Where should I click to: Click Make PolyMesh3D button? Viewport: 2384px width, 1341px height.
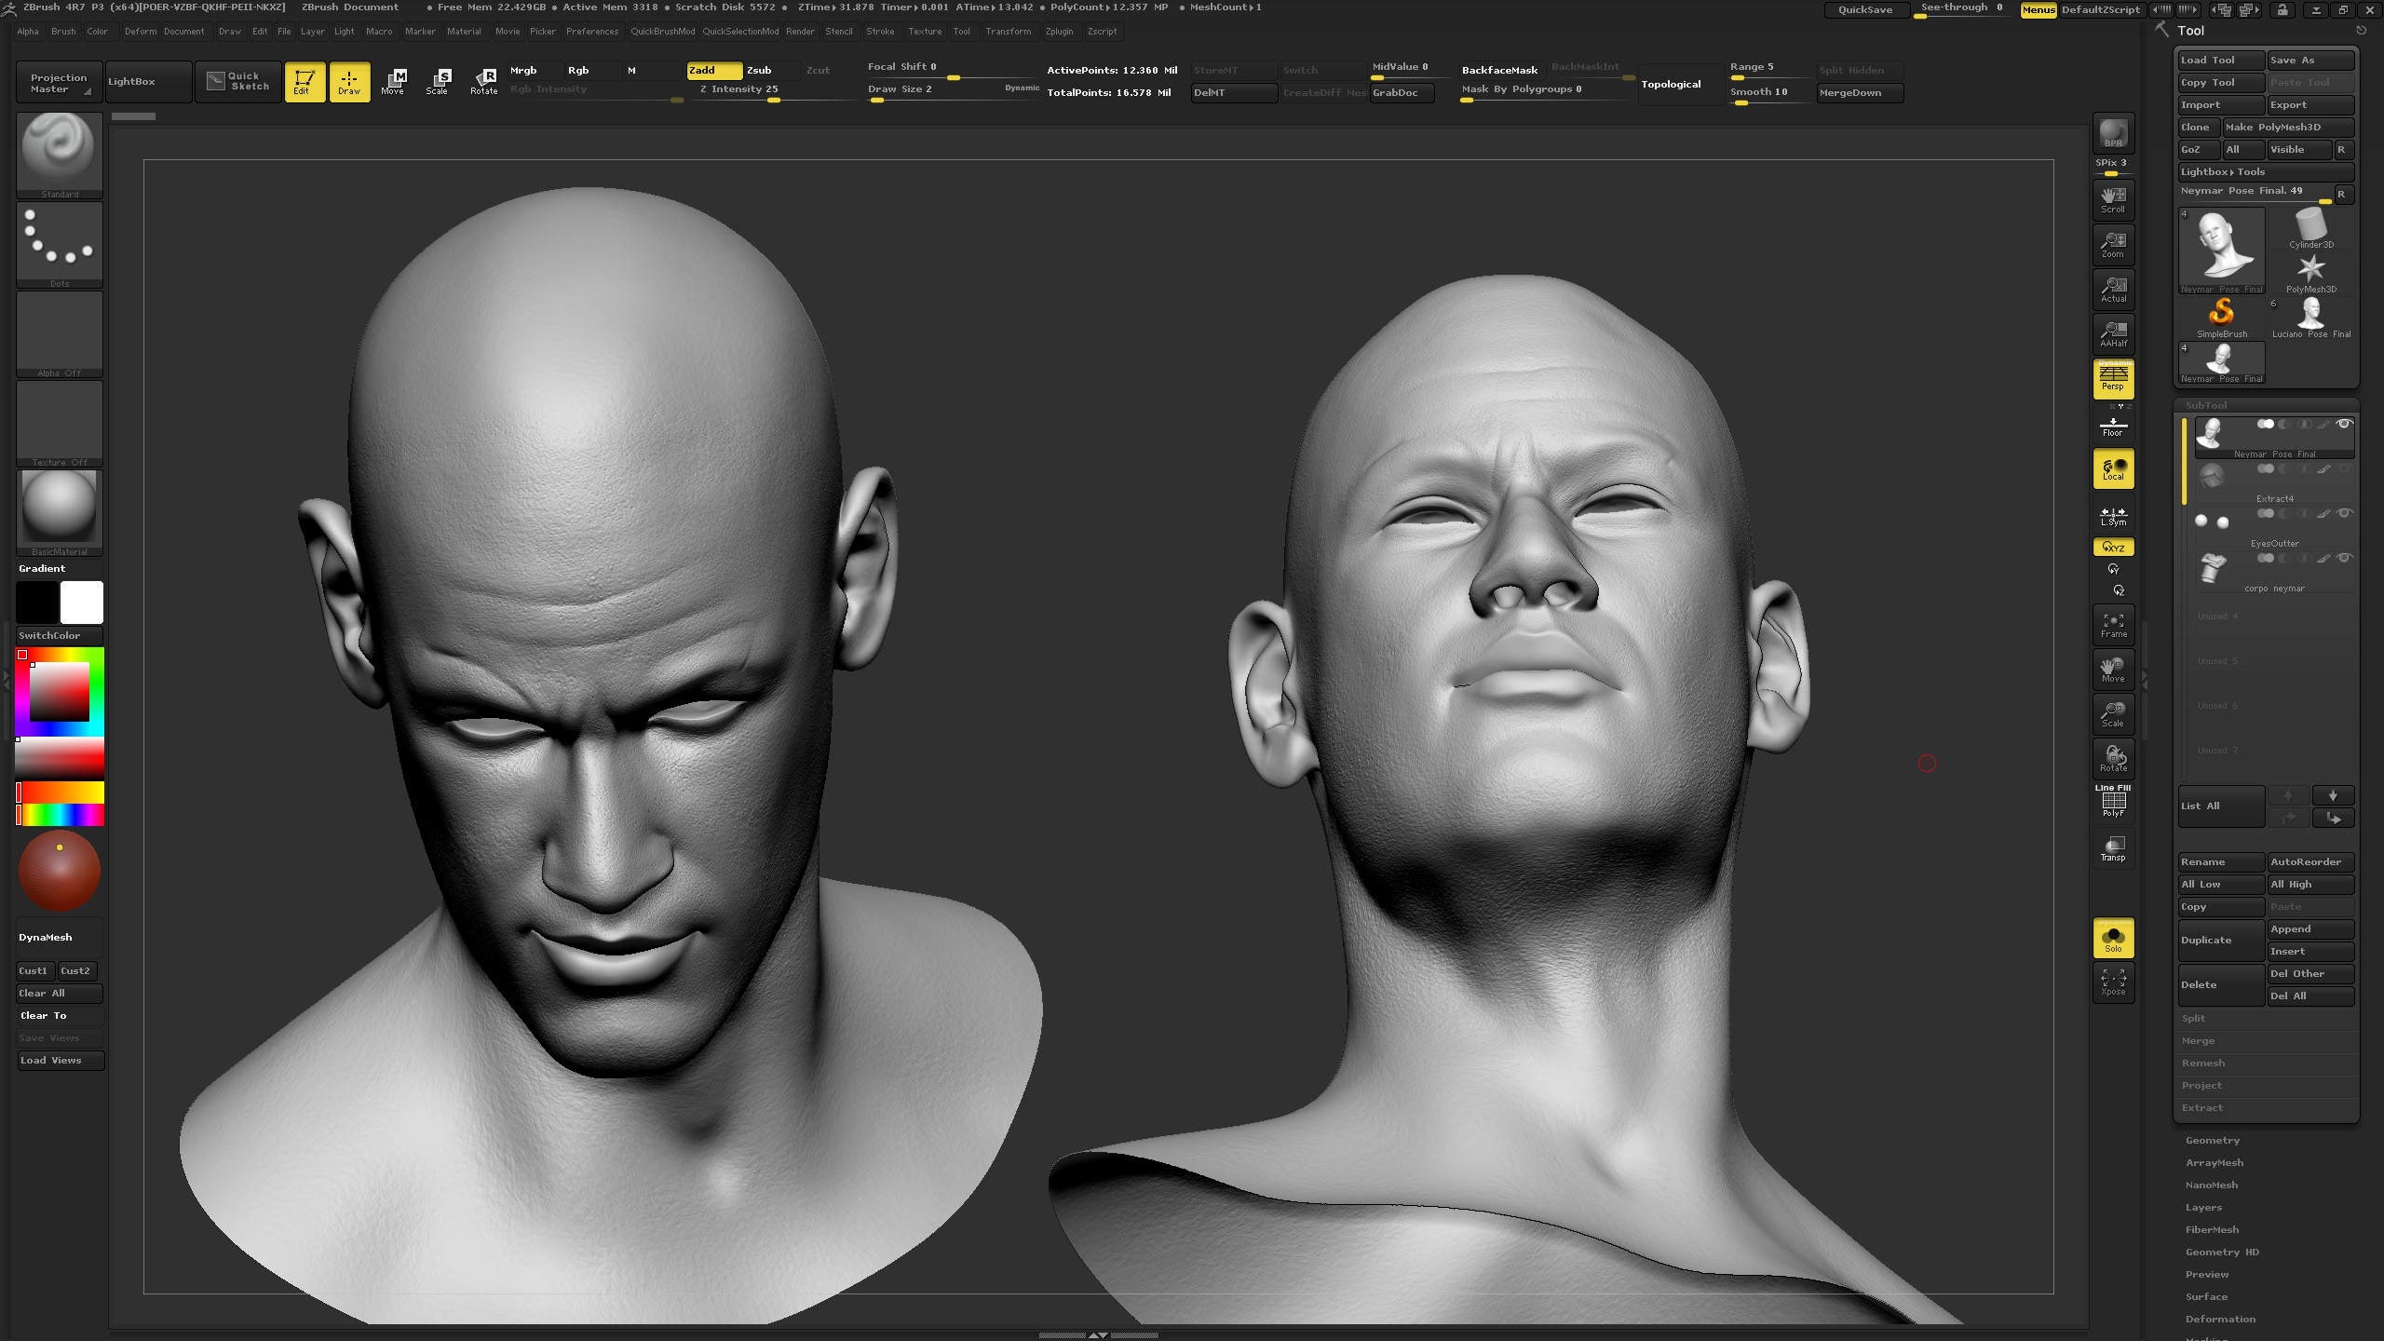tap(2288, 128)
